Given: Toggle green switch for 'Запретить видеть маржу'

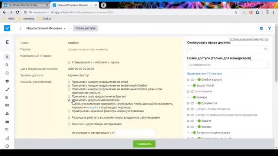Looking at the screenshot, I should pyautogui.click(x=193, y=133).
